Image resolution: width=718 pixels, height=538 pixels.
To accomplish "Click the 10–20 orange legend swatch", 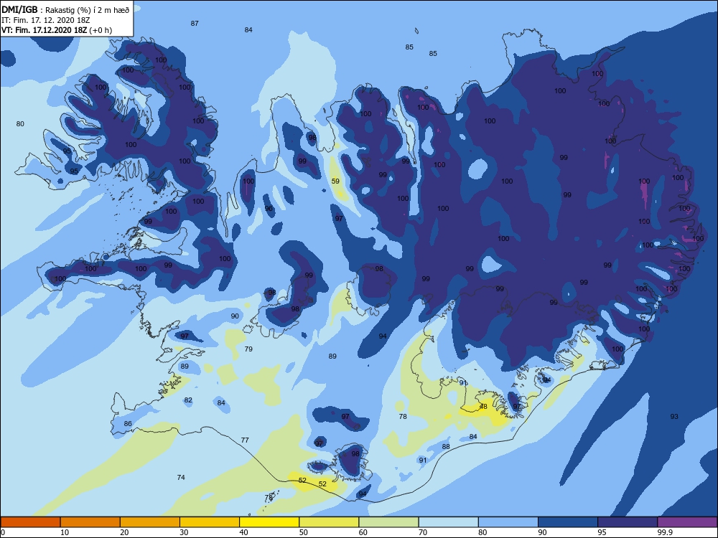I will click(x=90, y=522).
